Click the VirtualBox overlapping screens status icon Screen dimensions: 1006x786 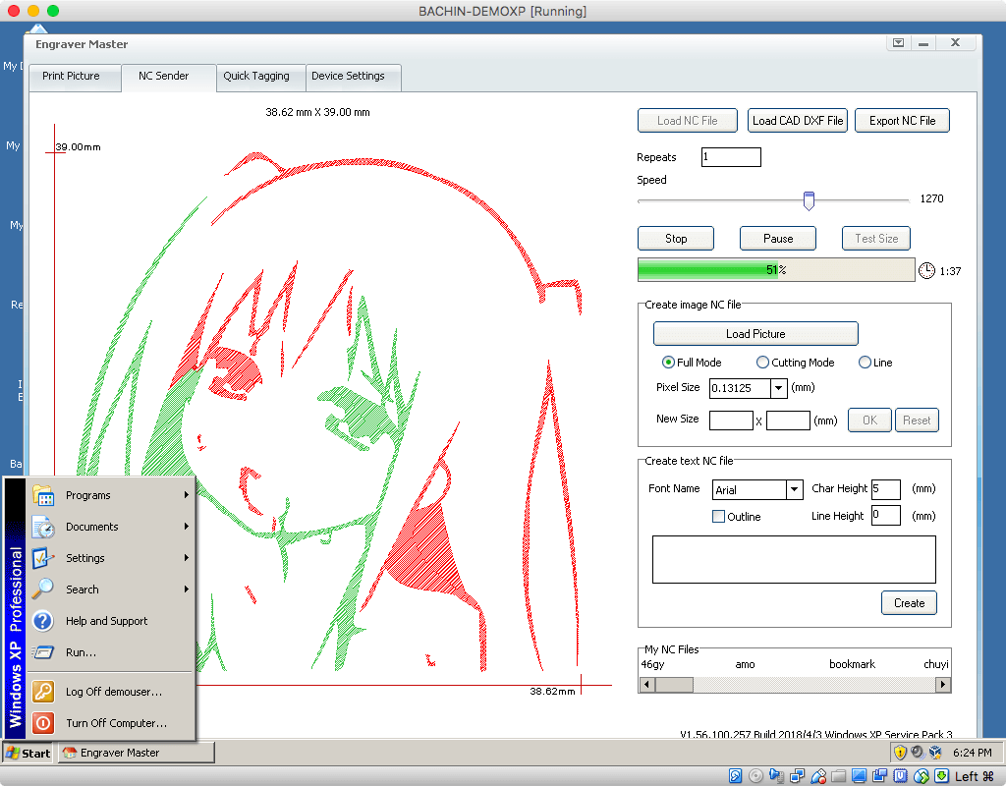[x=879, y=776]
